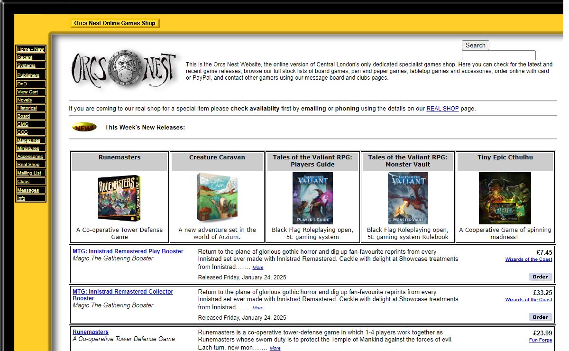Open the Accessories sidebar link
The height and width of the screenshot is (351, 569).
point(30,157)
